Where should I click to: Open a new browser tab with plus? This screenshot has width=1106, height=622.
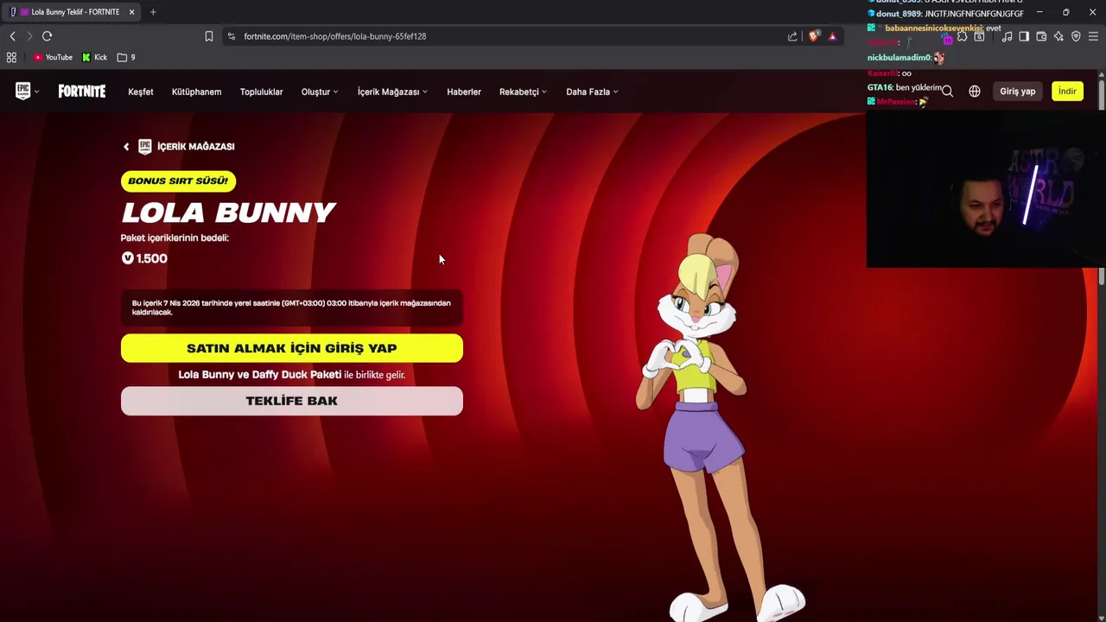[153, 12]
